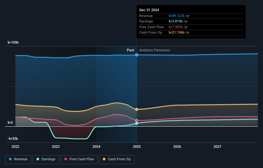Click the -kr20b y-axis label
Image resolution: width=263 pixels, height=168 pixels.
coord(13,139)
